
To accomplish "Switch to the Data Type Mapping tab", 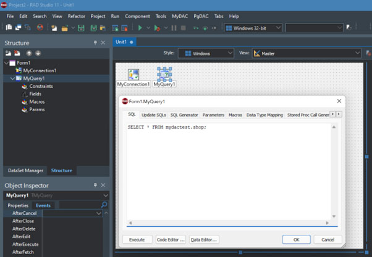I will (x=264, y=115).
